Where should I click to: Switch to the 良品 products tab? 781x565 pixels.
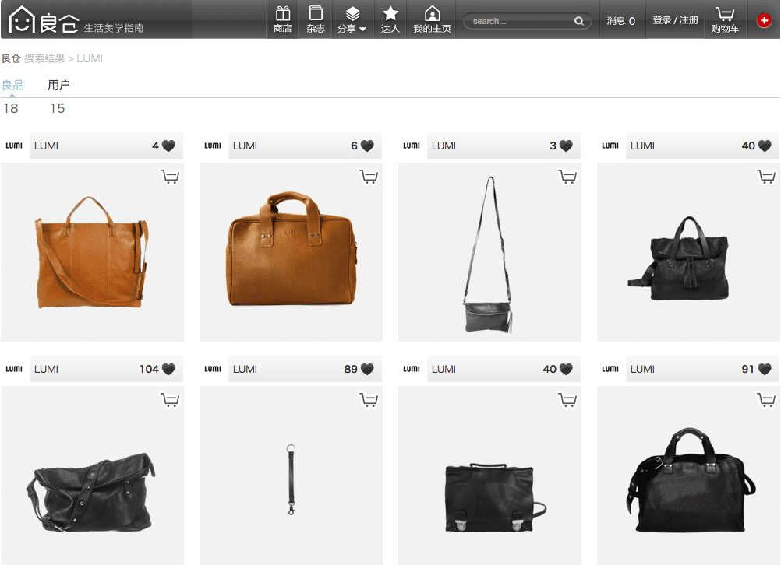click(13, 85)
